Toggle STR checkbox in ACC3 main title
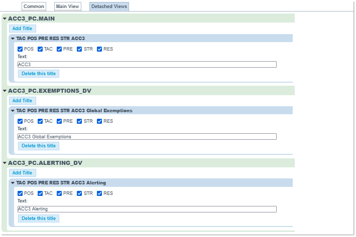The image size is (356, 237). point(80,49)
